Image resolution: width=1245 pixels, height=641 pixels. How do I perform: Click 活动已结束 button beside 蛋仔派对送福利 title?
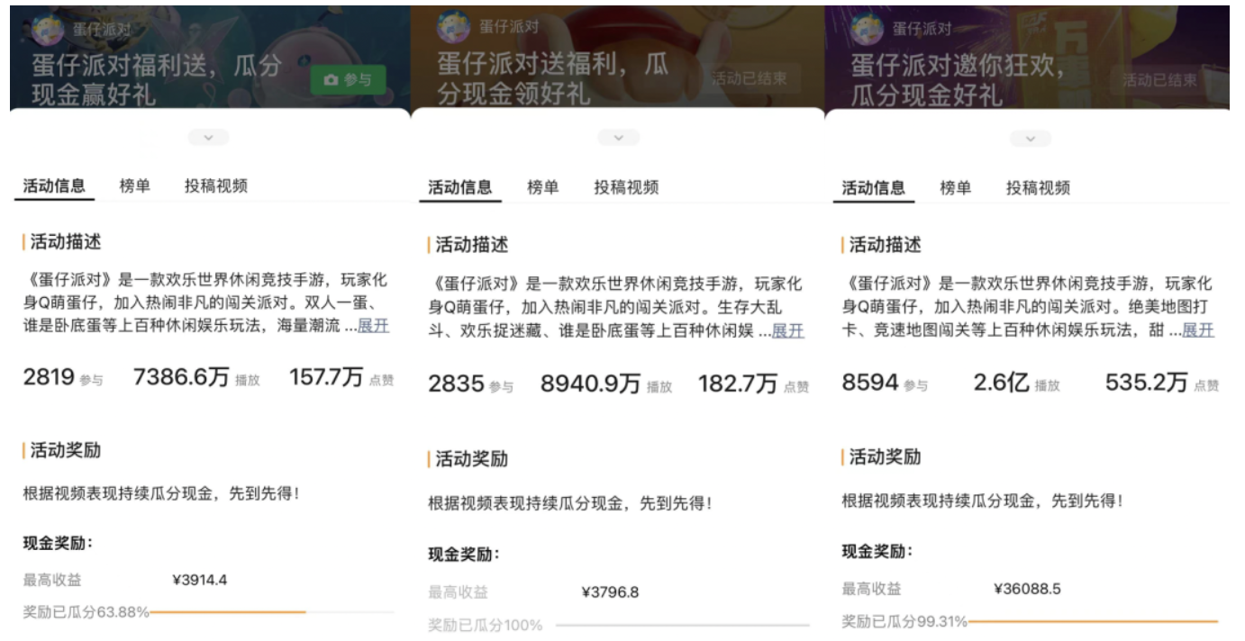pyautogui.click(x=749, y=78)
